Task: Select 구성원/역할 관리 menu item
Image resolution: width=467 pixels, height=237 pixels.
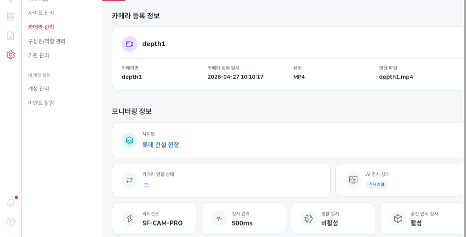Action: (47, 41)
